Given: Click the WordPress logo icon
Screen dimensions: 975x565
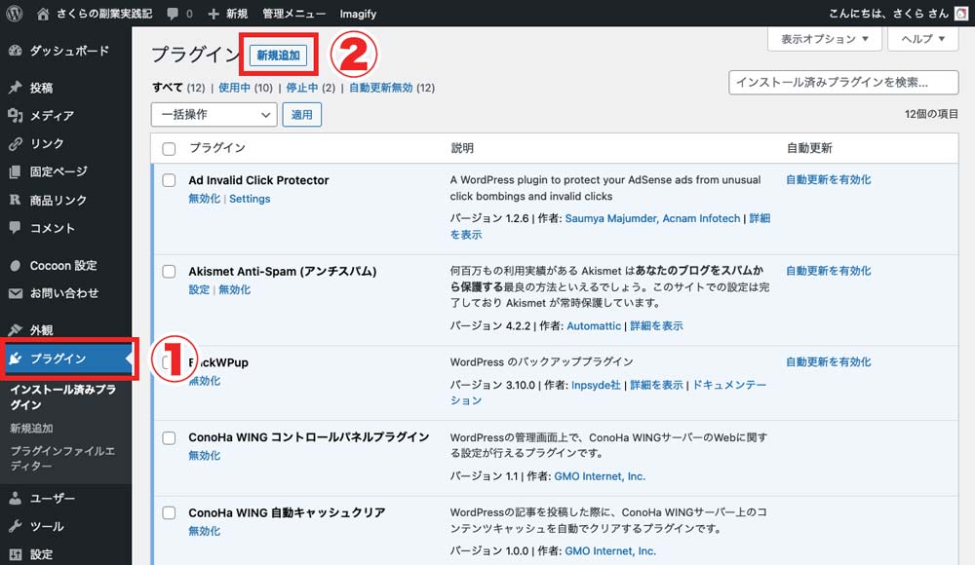Looking at the screenshot, I should point(15,13).
